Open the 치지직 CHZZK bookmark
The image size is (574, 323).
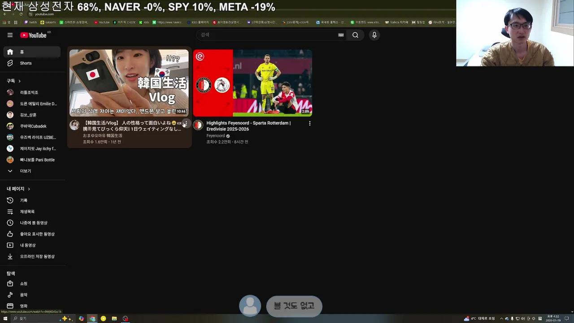tap(124, 22)
